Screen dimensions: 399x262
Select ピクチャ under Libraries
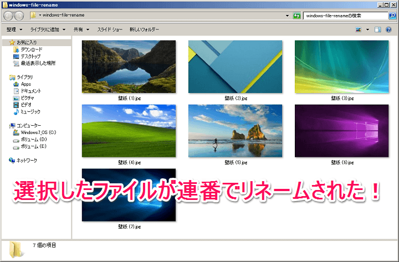coord(28,98)
